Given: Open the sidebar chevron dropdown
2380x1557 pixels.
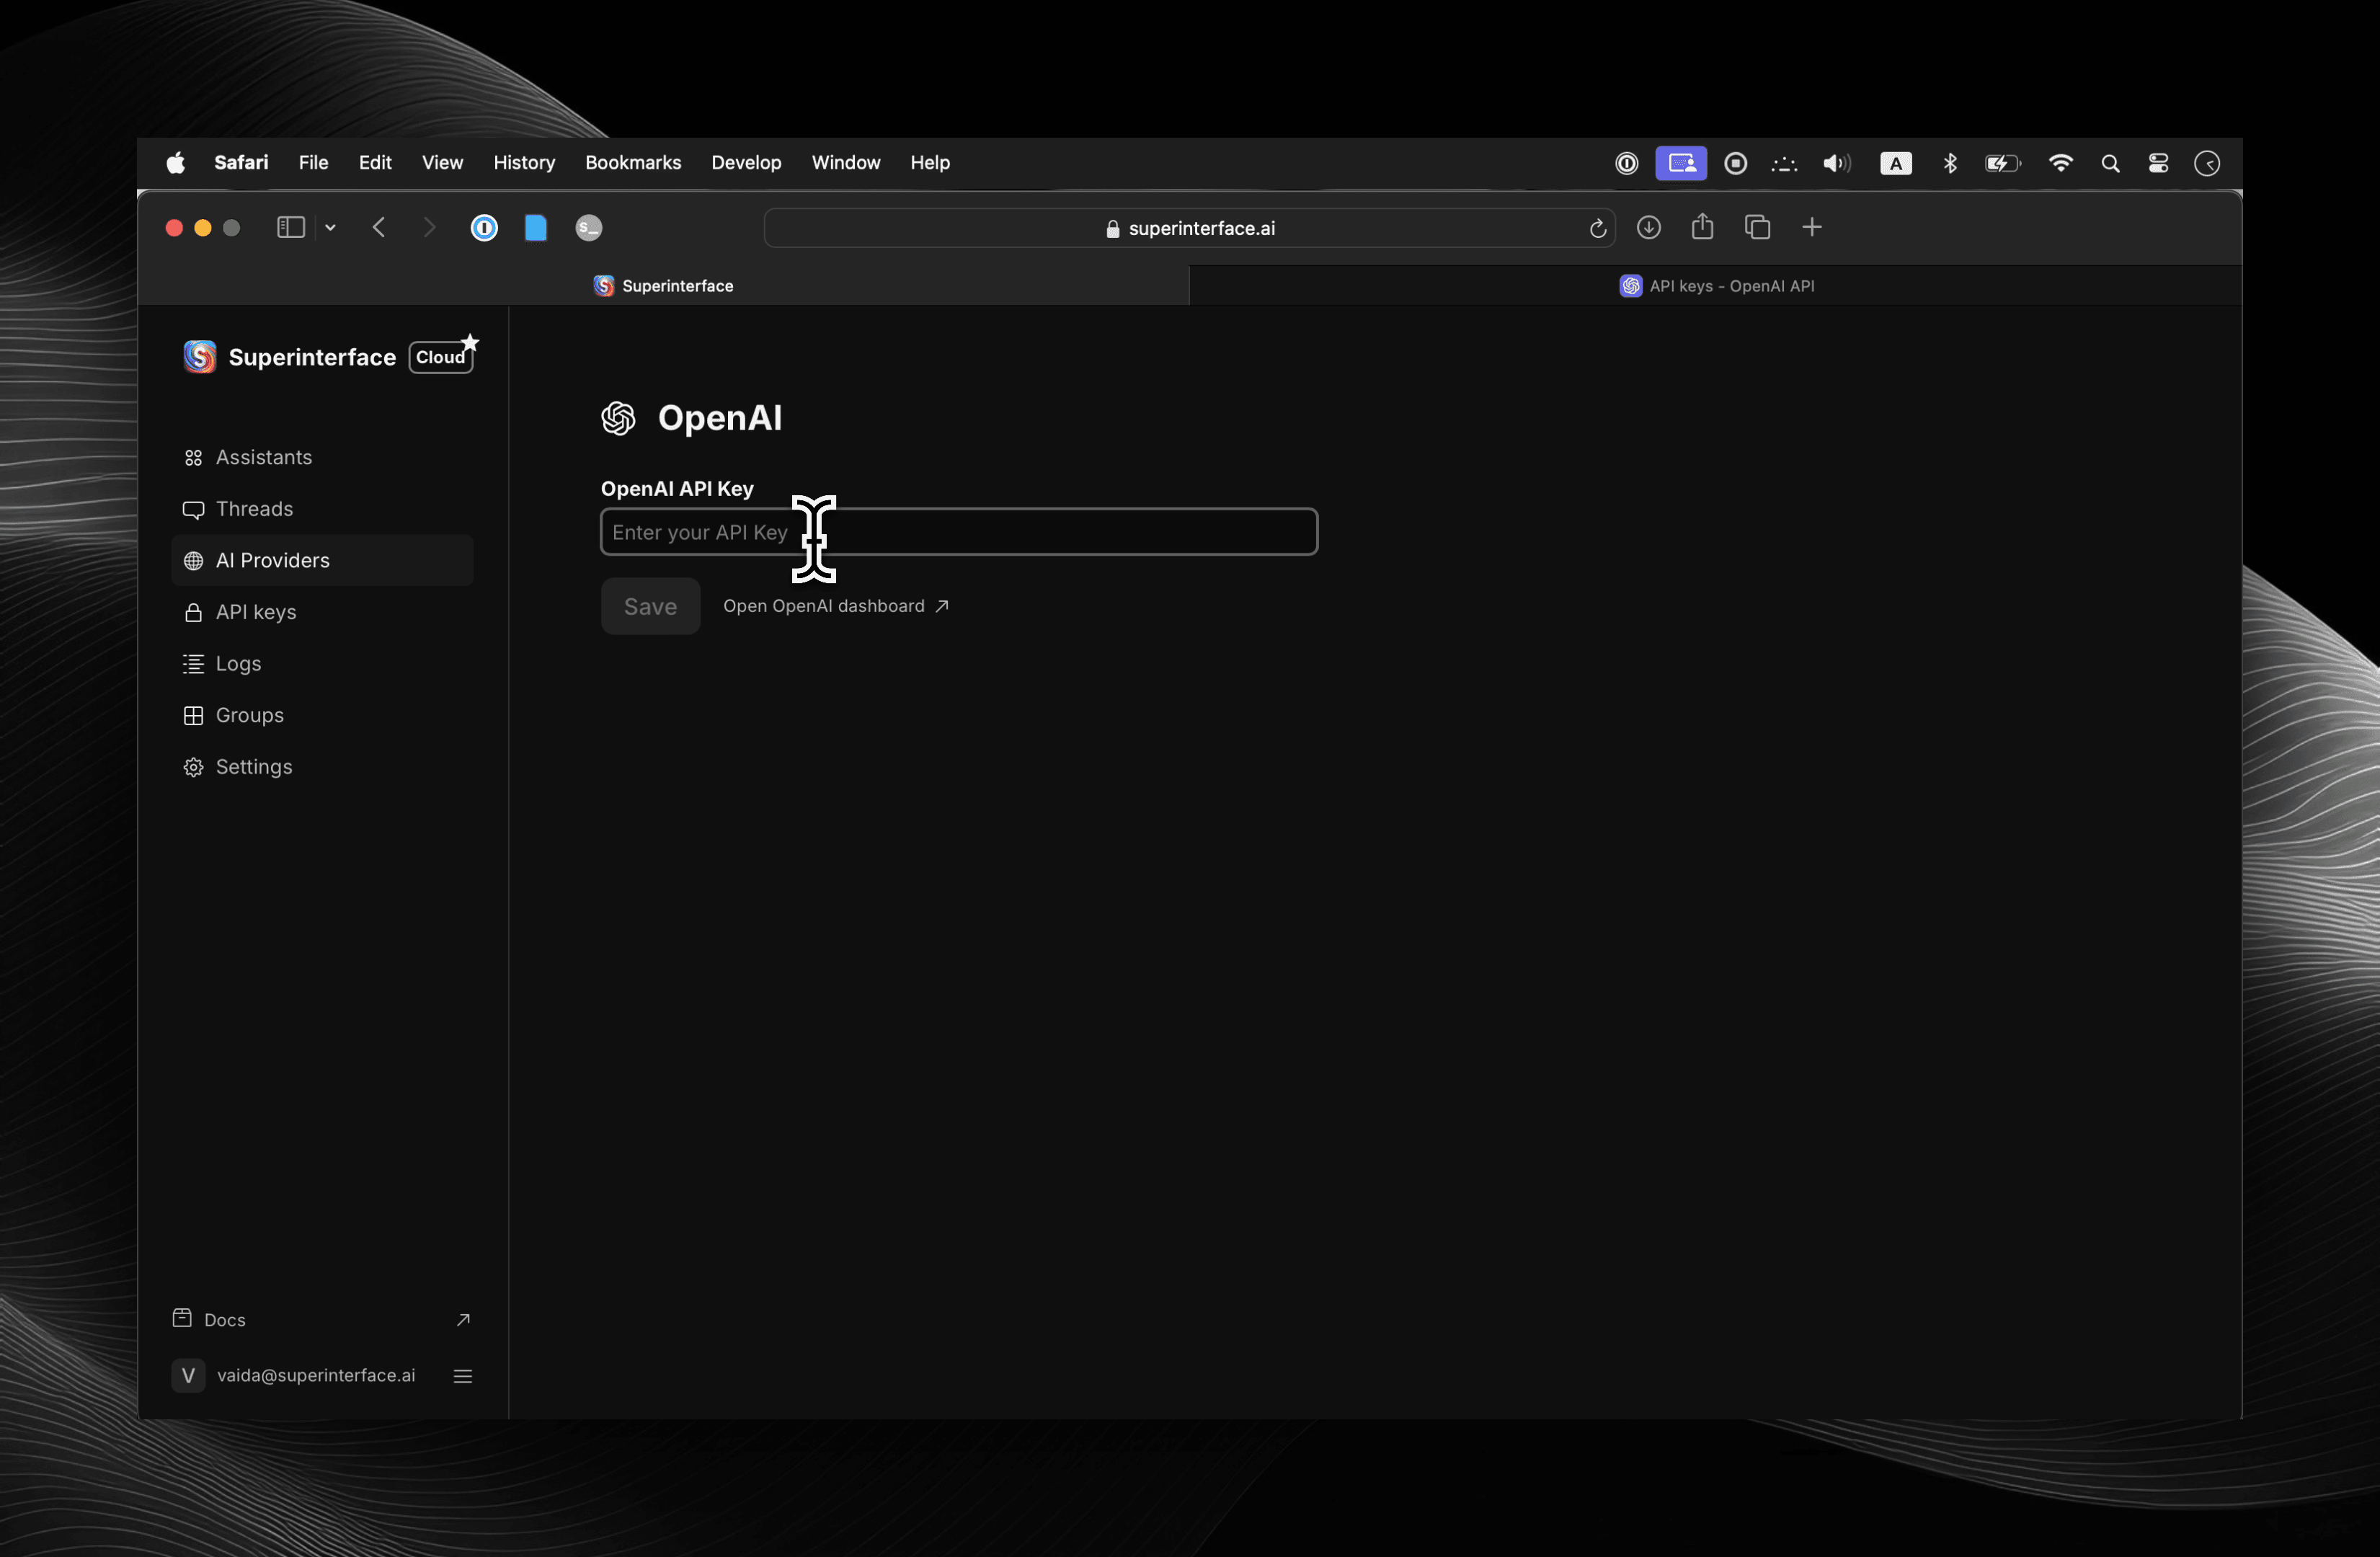Looking at the screenshot, I should (330, 227).
